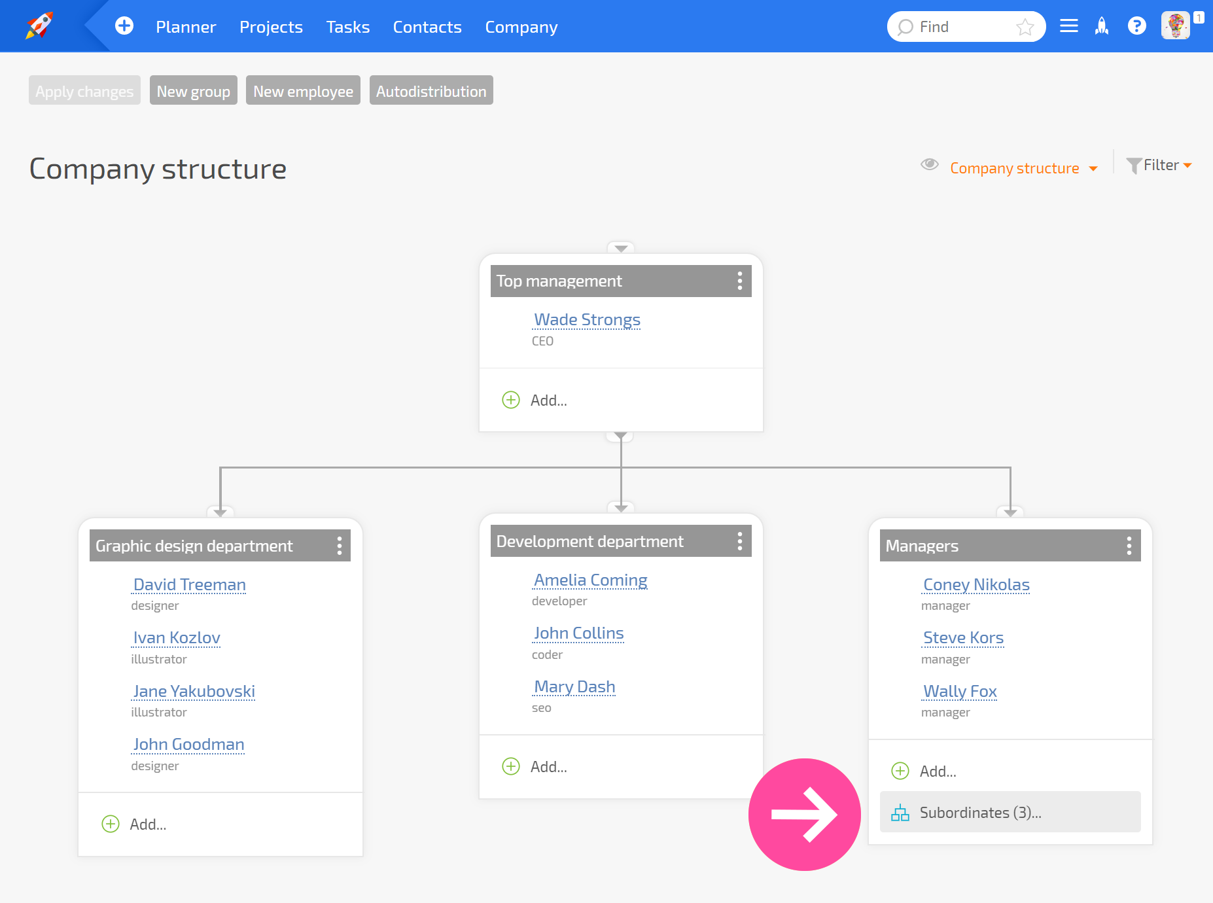Click the Top management group title
1213x903 pixels.
pos(559,281)
